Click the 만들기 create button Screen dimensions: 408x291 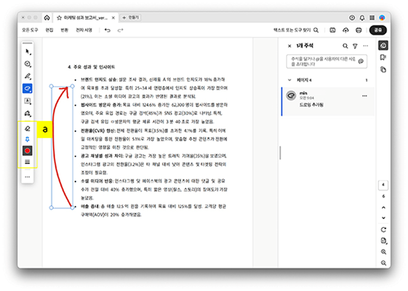click(x=131, y=17)
